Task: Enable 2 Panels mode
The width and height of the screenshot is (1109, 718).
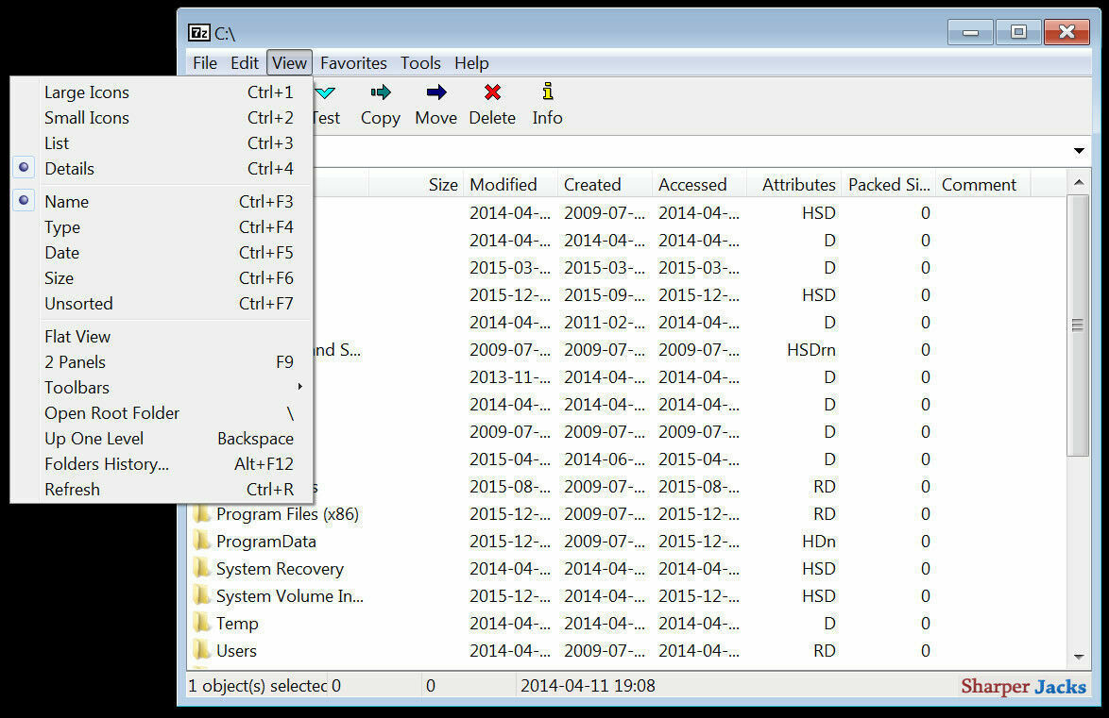Action: tap(161, 361)
